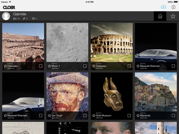Check the Moon 1 selection box
This screenshot has height=134, width=179.
(85, 66)
